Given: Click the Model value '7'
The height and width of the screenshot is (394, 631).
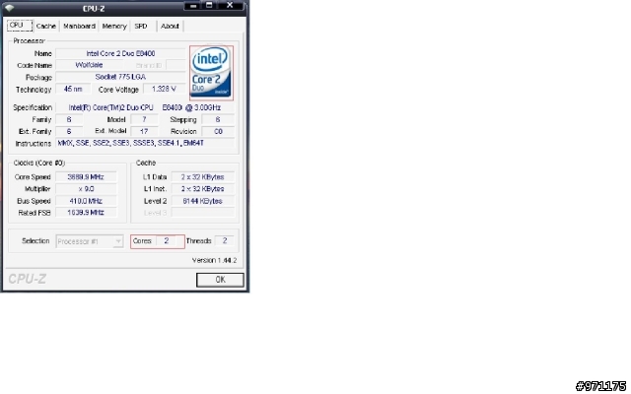Looking at the screenshot, I should point(144,119).
